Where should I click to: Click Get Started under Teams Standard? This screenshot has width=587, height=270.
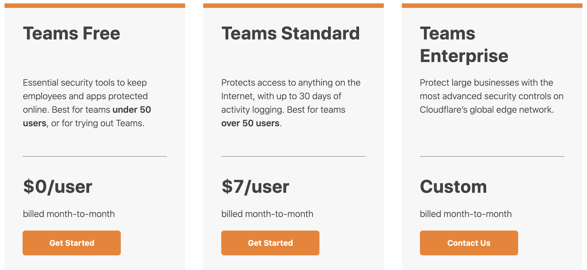click(x=270, y=243)
